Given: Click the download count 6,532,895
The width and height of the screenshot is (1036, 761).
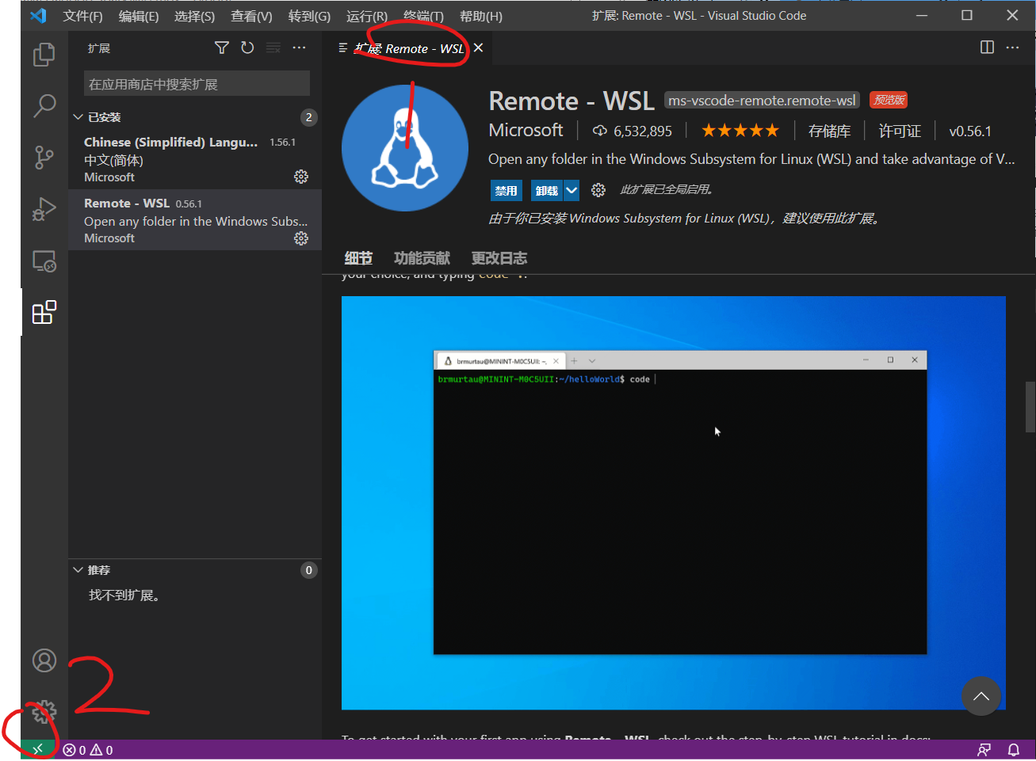Looking at the screenshot, I should click(633, 131).
